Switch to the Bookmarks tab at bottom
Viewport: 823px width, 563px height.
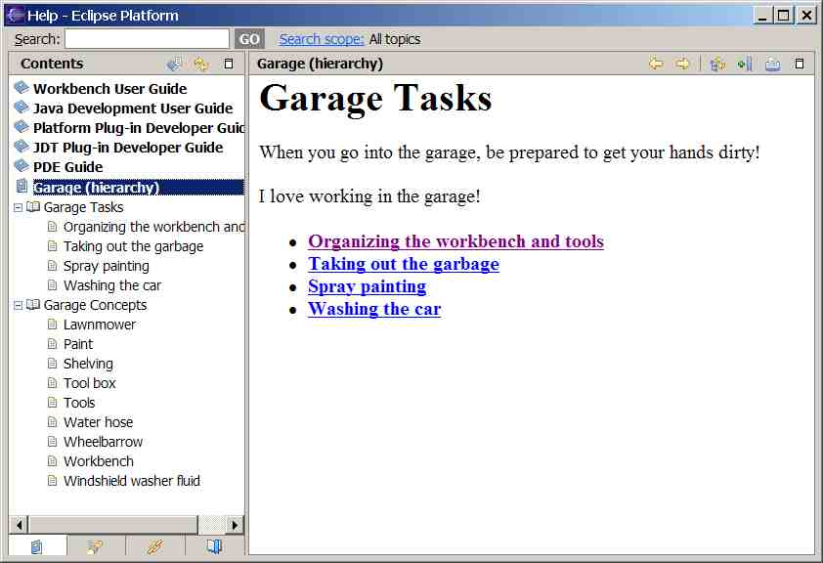click(214, 546)
